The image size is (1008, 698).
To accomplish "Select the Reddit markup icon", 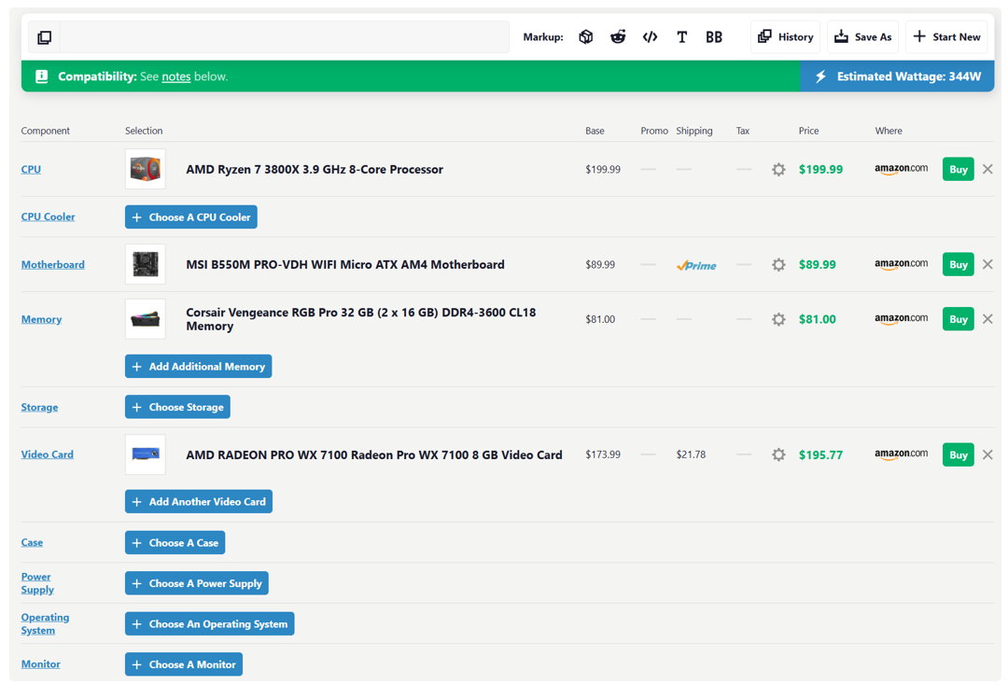I will [x=618, y=37].
